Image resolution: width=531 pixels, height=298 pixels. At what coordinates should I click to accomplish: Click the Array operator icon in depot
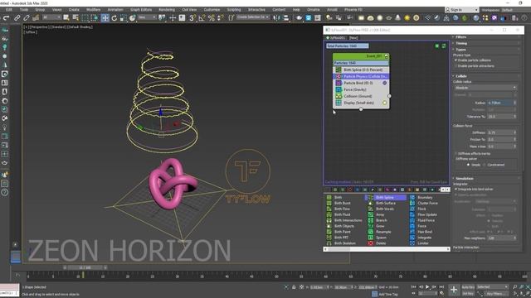pyautogui.click(x=371, y=214)
